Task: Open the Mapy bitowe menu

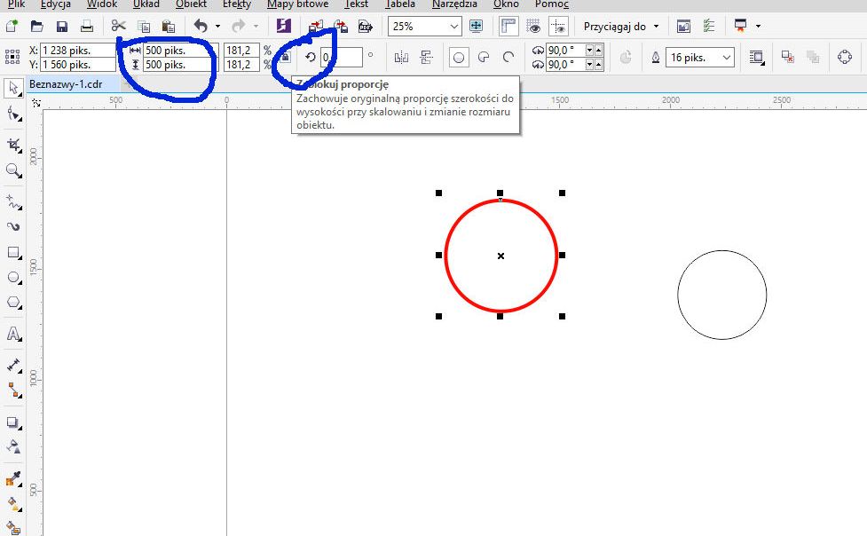Action: (298, 4)
